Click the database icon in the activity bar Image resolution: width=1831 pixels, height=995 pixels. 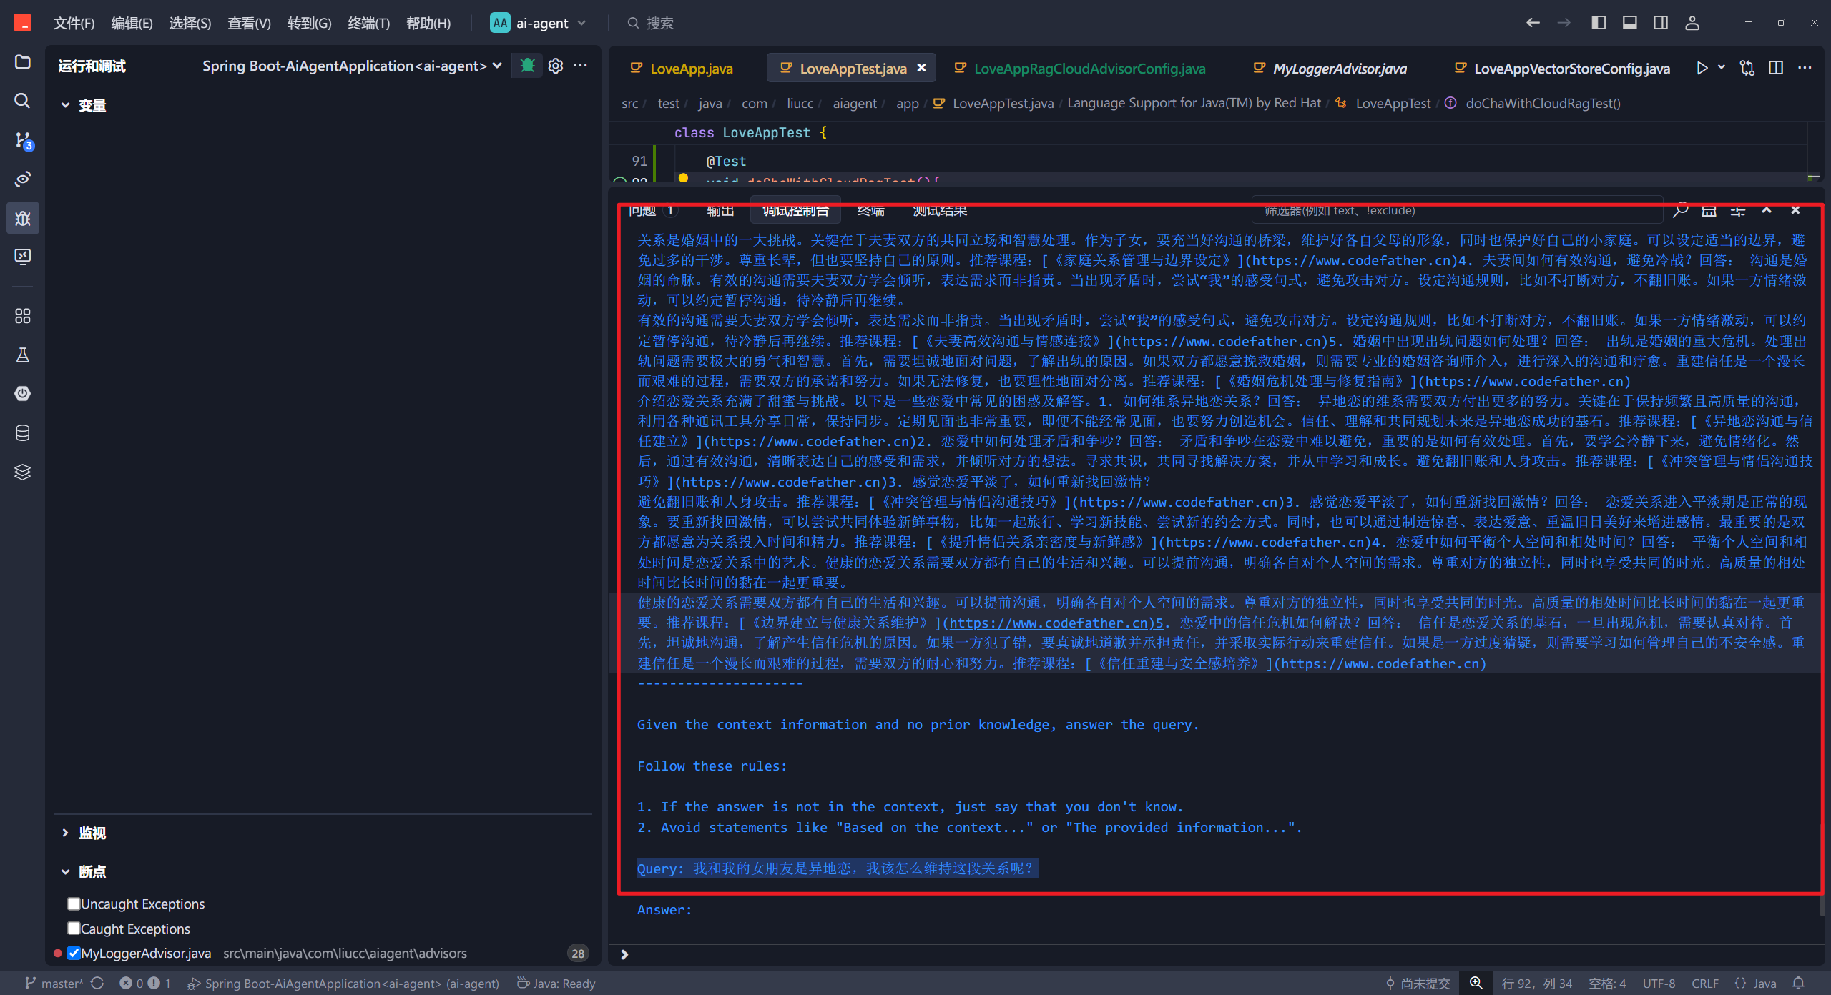tap(22, 432)
